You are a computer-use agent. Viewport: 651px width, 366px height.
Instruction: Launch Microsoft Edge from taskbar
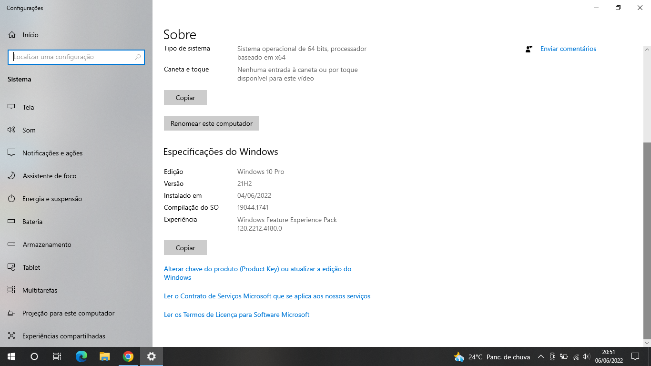(x=81, y=356)
